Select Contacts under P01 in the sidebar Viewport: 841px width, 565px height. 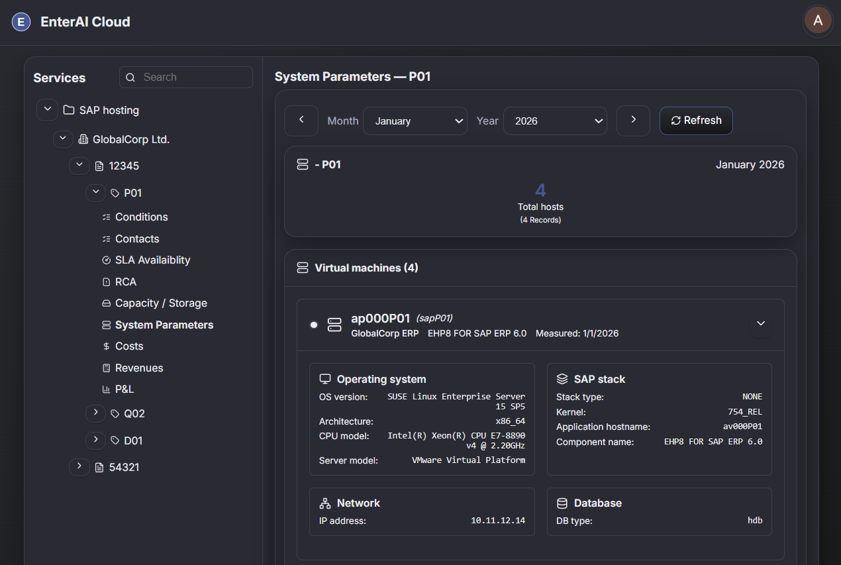[x=136, y=238]
